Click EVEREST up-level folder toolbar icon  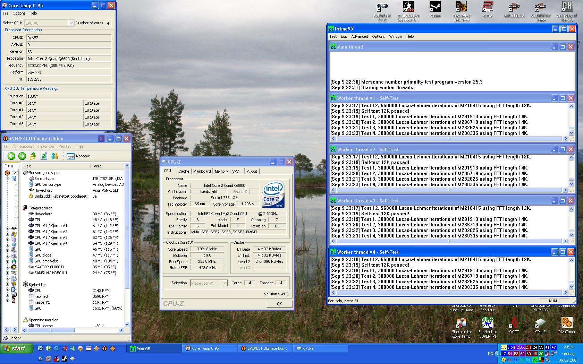click(x=33, y=156)
